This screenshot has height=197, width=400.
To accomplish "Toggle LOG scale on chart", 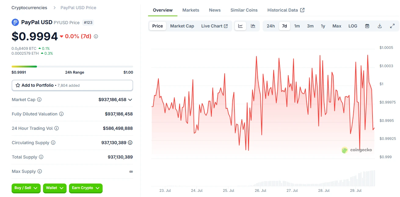I will [x=353, y=26].
